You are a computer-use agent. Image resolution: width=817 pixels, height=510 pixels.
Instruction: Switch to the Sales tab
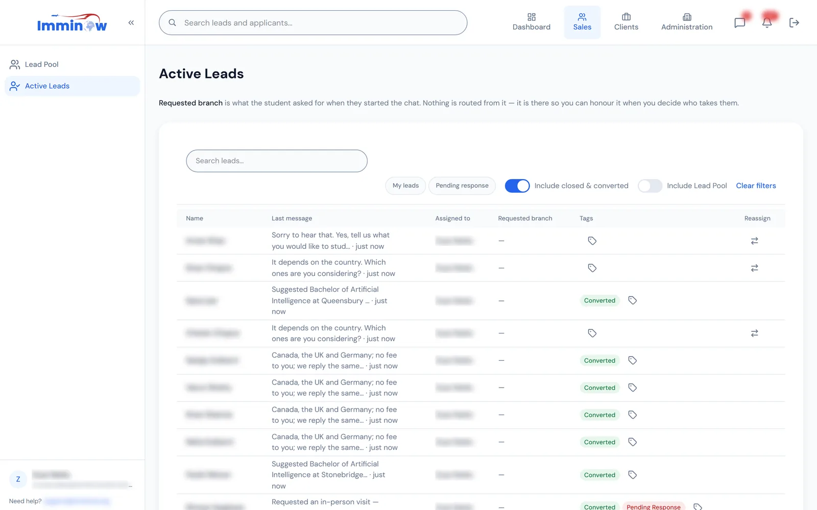pos(582,22)
